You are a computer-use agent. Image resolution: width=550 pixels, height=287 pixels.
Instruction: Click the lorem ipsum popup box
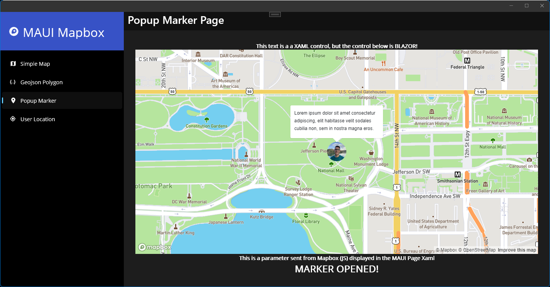pos(336,122)
